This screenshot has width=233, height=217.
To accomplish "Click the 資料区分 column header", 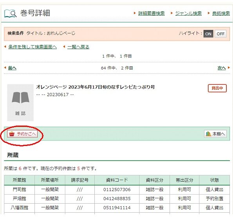I will (x=155, y=180).
